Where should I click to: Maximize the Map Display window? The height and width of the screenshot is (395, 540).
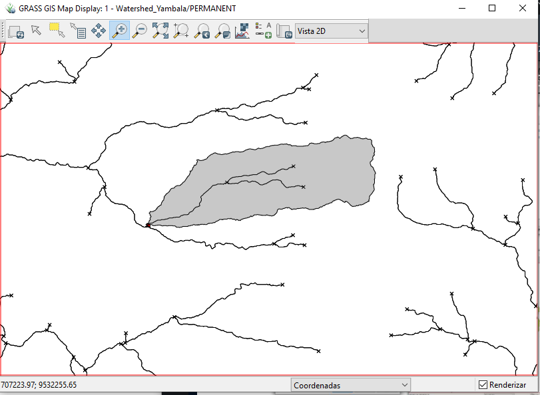coord(492,9)
